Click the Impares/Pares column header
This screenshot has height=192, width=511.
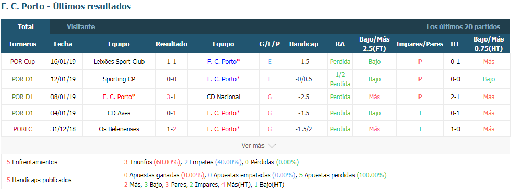[x=420, y=44]
